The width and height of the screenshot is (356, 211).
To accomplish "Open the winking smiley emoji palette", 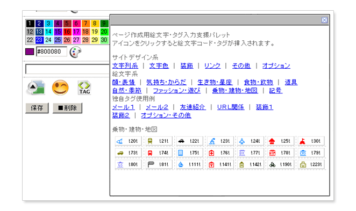I will click(x=60, y=88).
